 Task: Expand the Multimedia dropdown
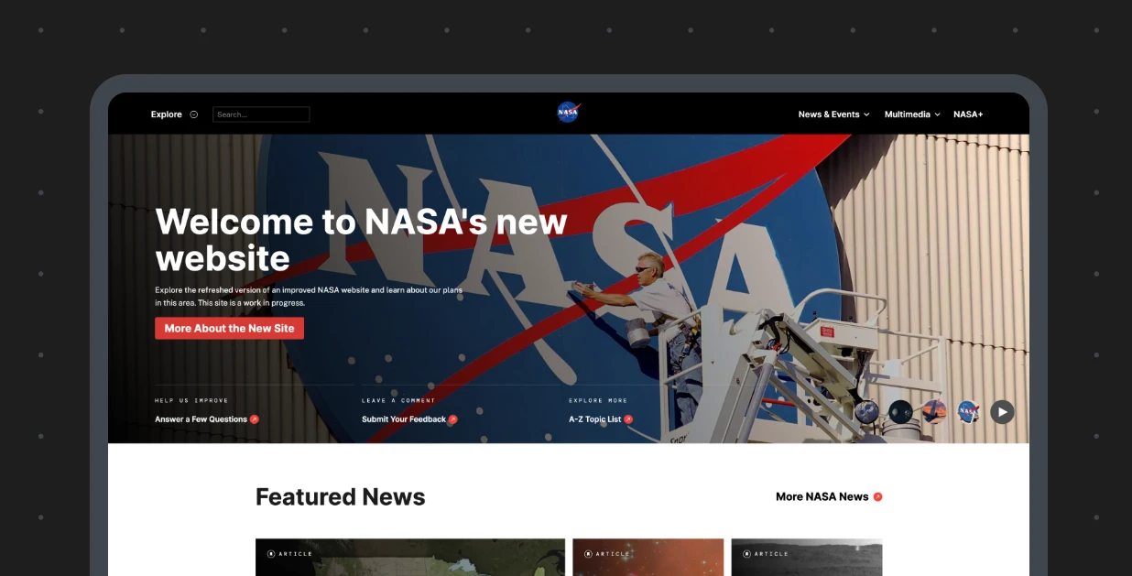click(912, 114)
